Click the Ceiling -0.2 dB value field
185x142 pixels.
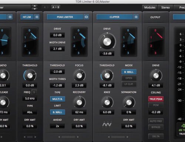coord(156,112)
